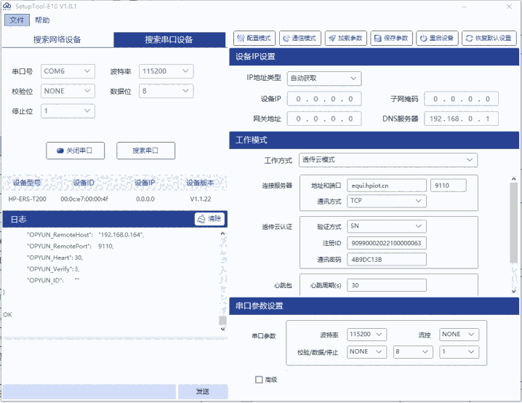Click the 搜索串口 search serial port button
Viewport: 522px width, 403px height.
click(x=145, y=151)
